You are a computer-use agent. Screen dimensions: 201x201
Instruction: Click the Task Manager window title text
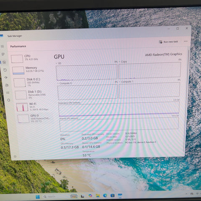[x=15, y=36]
